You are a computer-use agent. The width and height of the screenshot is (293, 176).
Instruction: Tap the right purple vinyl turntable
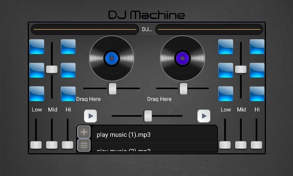182,58
